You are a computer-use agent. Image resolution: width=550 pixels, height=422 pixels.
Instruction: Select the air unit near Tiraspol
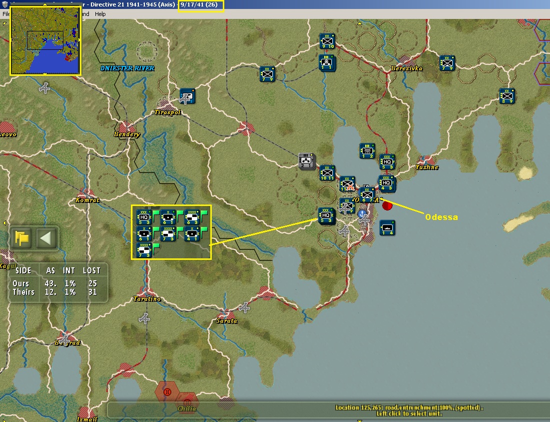point(187,96)
